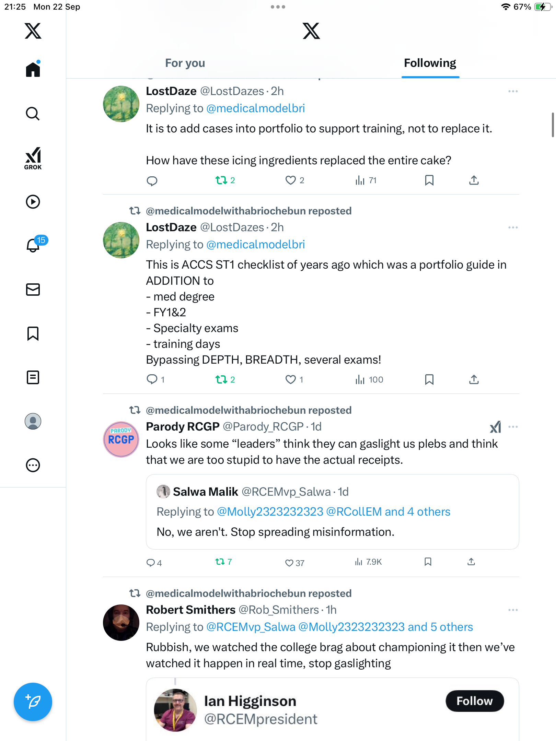Open more options on Robert Smithers post

[513, 610]
